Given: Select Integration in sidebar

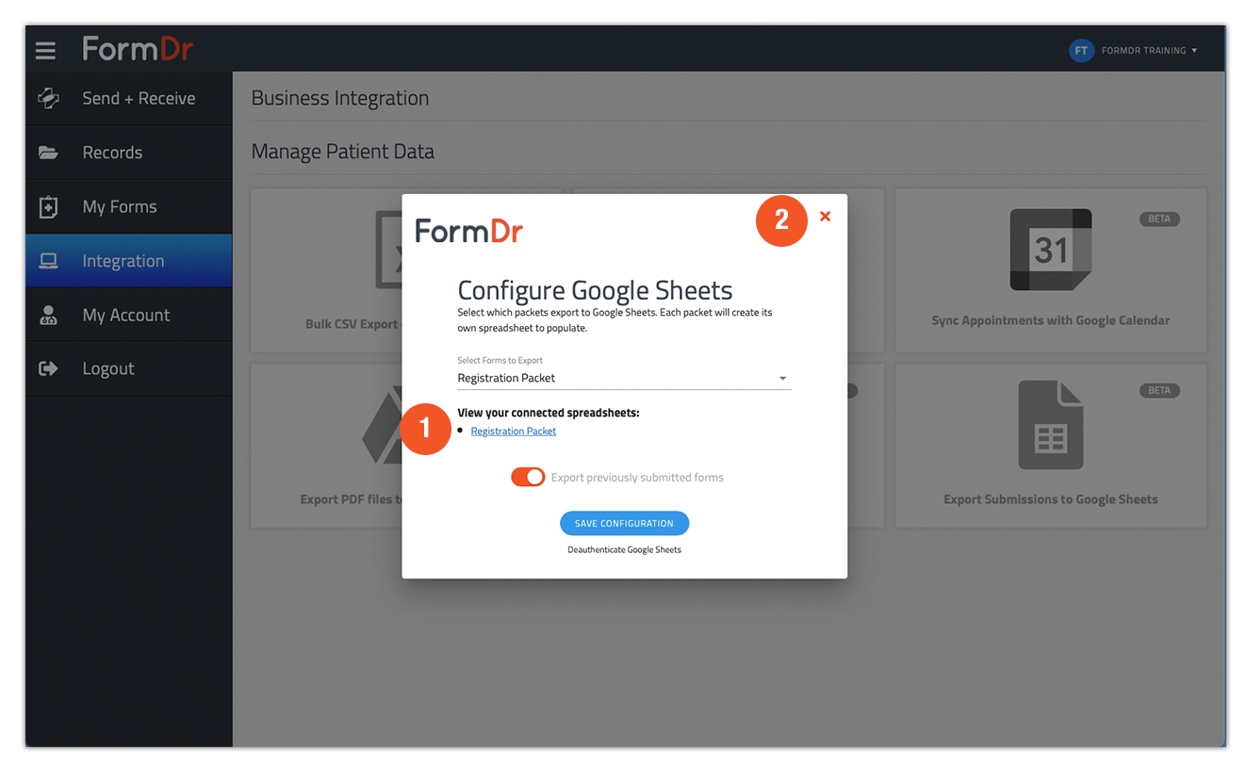Looking at the screenshot, I should (129, 261).
